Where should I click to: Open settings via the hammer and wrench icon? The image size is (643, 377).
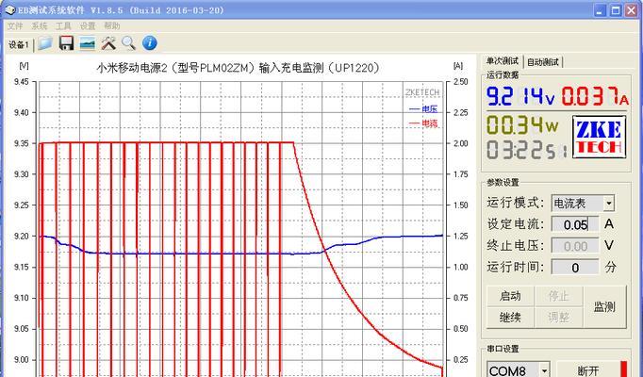click(x=108, y=43)
